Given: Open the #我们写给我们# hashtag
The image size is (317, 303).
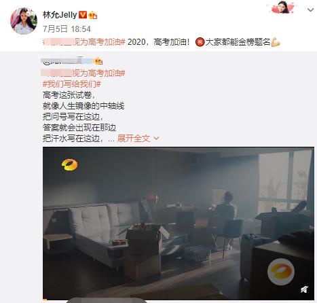Looking at the screenshot, I should click(x=71, y=84).
